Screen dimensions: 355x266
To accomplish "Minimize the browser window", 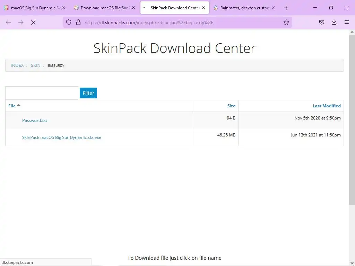I will pos(315,8).
